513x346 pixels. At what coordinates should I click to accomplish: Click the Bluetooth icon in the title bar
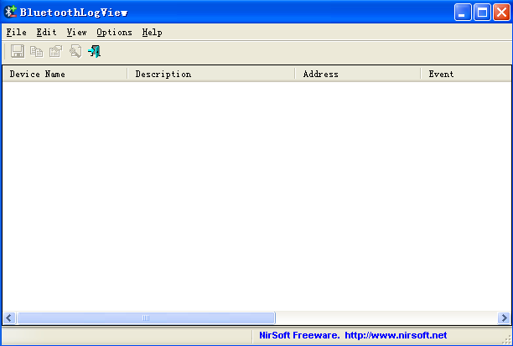(x=11, y=12)
